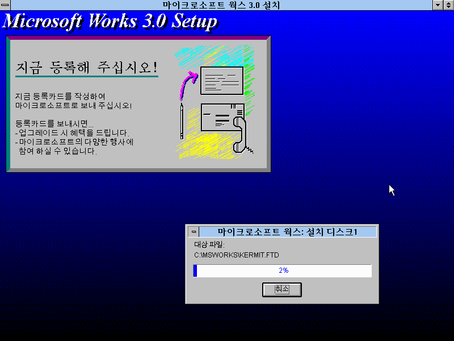
Task: Click the 등록카드를 보내시면... text line
Action: (54, 124)
